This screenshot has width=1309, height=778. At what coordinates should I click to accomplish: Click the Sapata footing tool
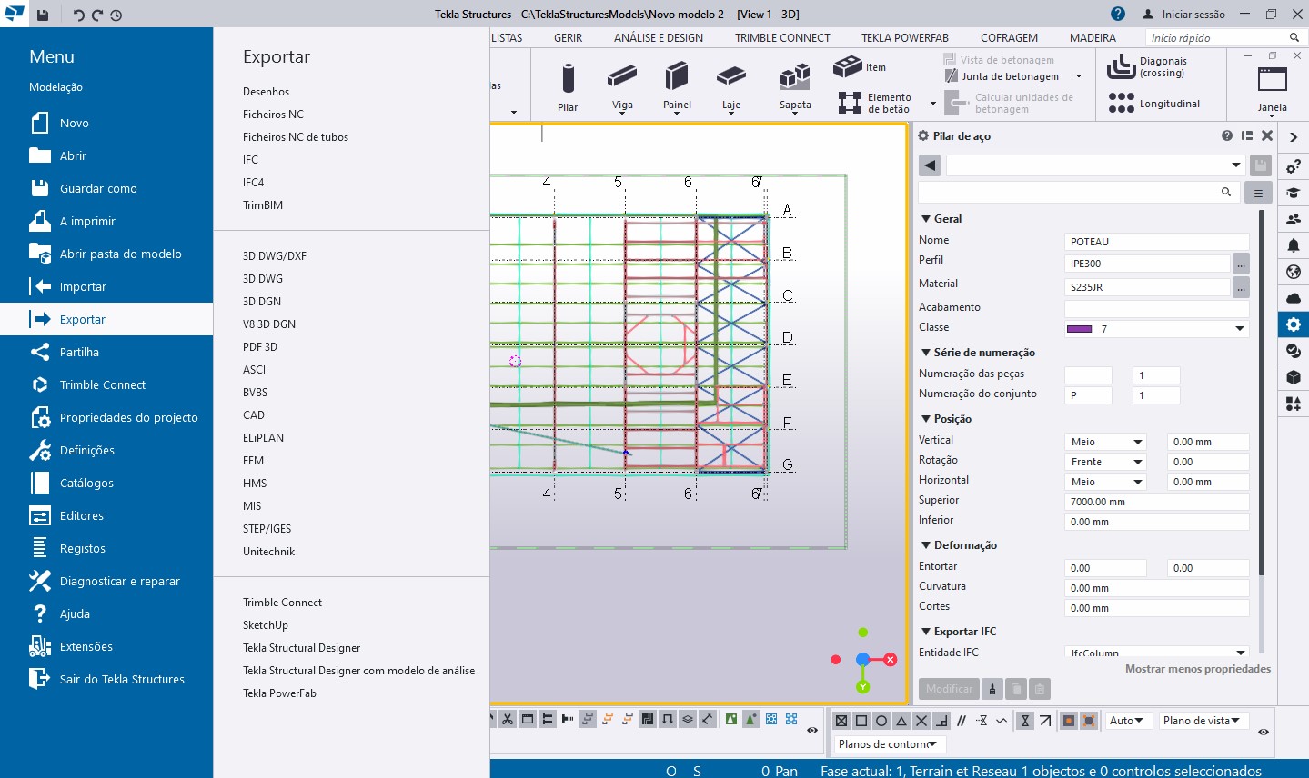[x=795, y=86]
